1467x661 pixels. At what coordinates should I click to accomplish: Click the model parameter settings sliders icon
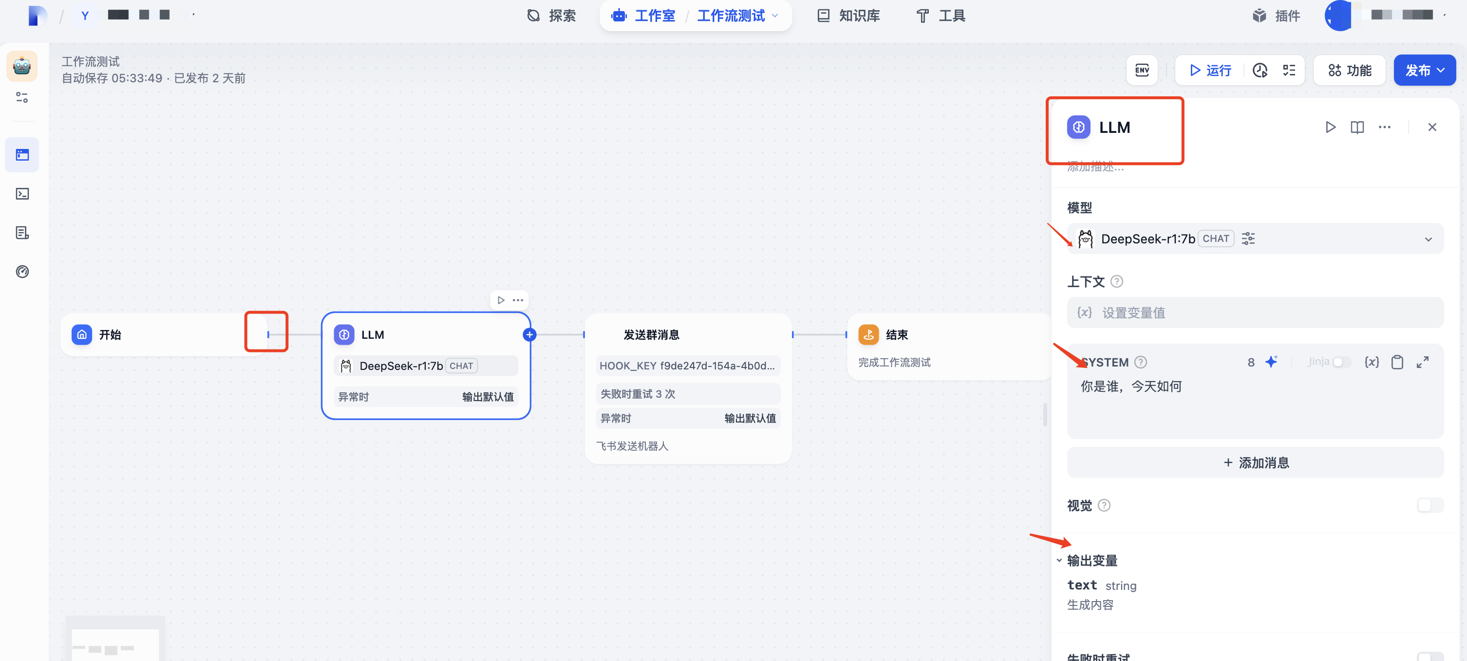pos(1248,239)
